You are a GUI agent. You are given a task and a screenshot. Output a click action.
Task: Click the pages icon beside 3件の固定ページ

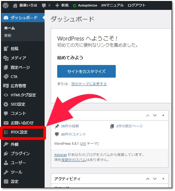pyautogui.click(x=112, y=126)
